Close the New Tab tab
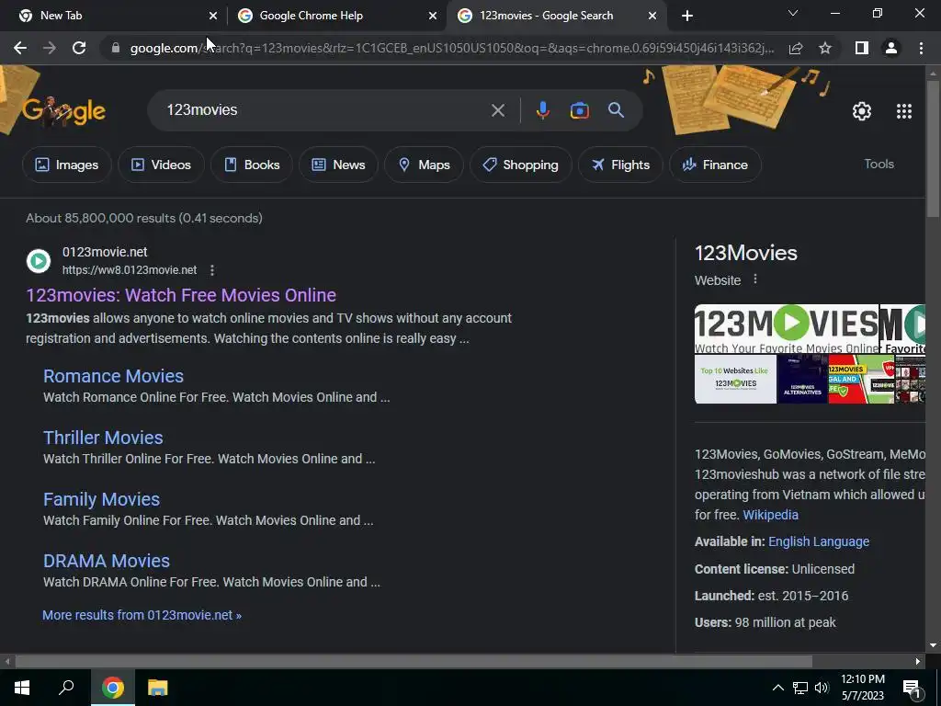Viewport: 941px width, 706px height. pos(212,16)
